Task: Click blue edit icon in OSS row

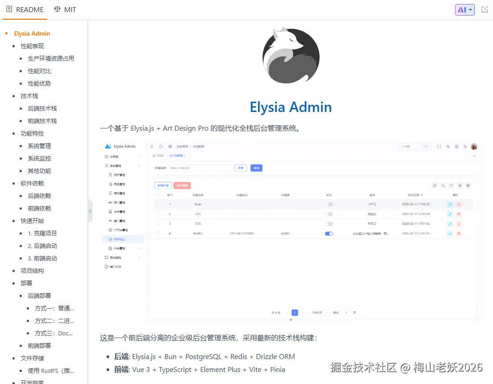Action: [450, 214]
